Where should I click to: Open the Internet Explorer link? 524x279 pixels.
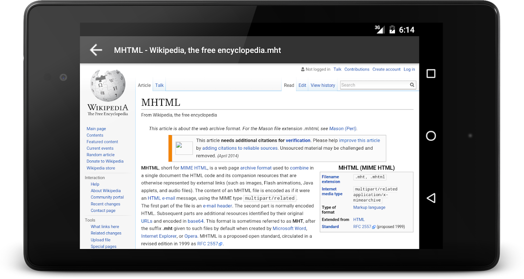[160, 236]
